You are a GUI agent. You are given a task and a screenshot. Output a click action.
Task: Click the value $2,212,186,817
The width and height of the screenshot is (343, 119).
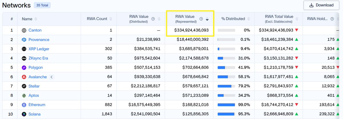pos(146,86)
